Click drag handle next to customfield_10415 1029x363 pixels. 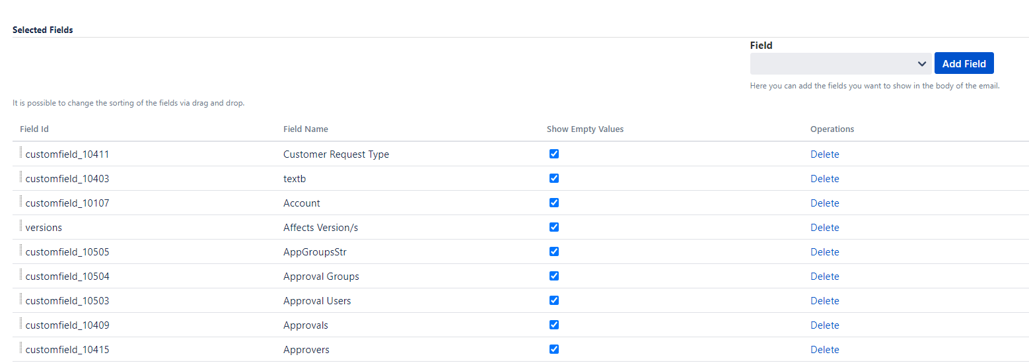(x=21, y=348)
